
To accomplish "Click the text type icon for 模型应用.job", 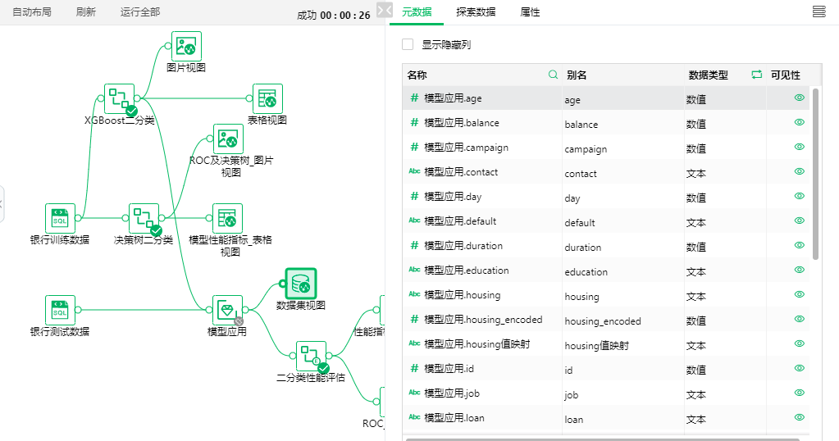I will click(x=414, y=393).
